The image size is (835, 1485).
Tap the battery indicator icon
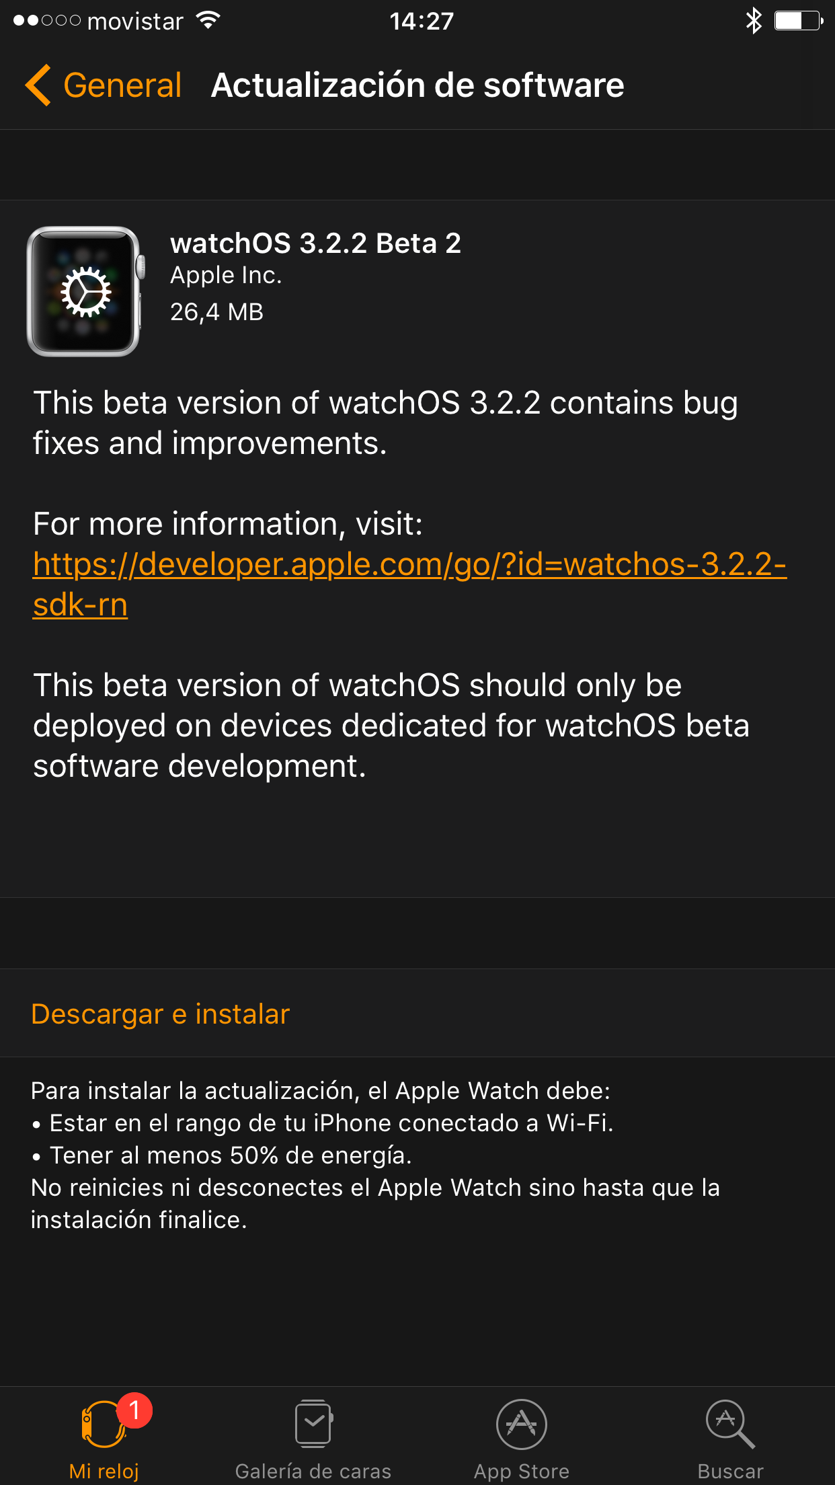tap(798, 21)
